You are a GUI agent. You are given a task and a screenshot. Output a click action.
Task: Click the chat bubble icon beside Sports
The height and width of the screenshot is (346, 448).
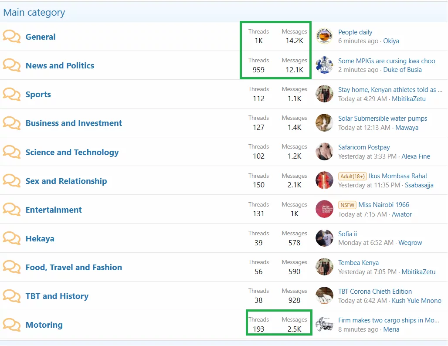pyautogui.click(x=12, y=94)
